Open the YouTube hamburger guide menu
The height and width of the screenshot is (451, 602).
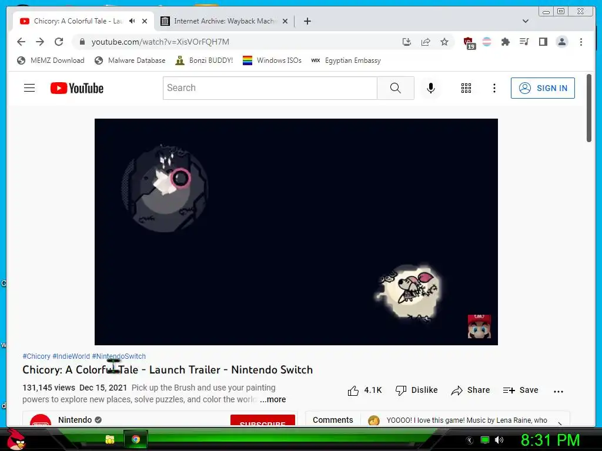tap(29, 88)
